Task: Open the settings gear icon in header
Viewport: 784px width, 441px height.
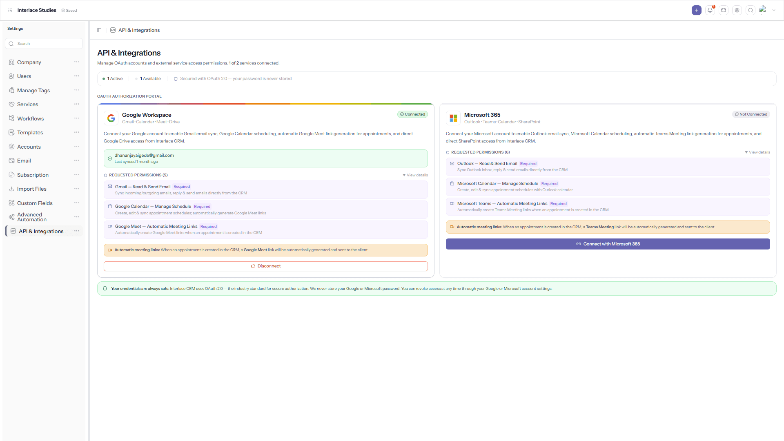Action: coord(737,10)
